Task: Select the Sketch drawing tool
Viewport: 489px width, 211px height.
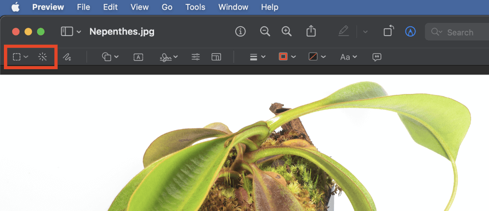Action: tap(67, 57)
